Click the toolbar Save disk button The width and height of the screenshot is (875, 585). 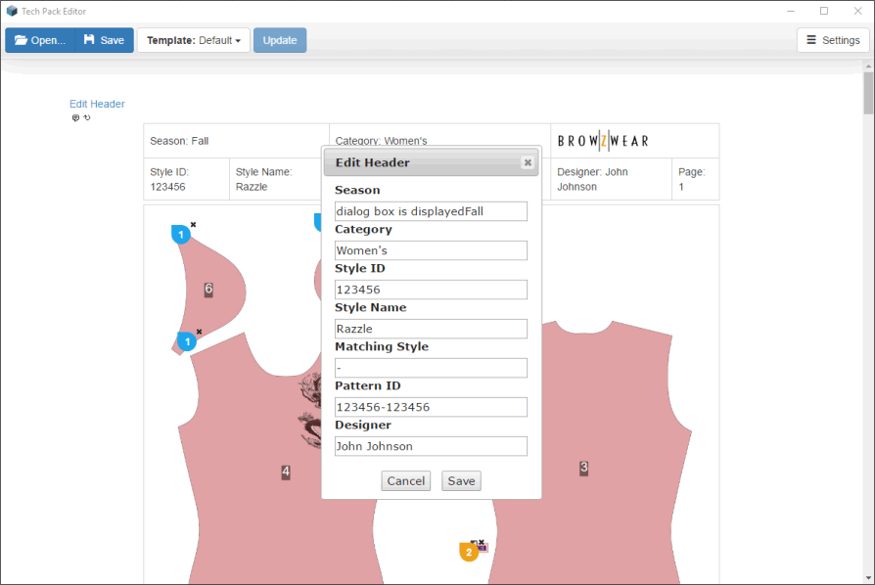[x=104, y=40]
